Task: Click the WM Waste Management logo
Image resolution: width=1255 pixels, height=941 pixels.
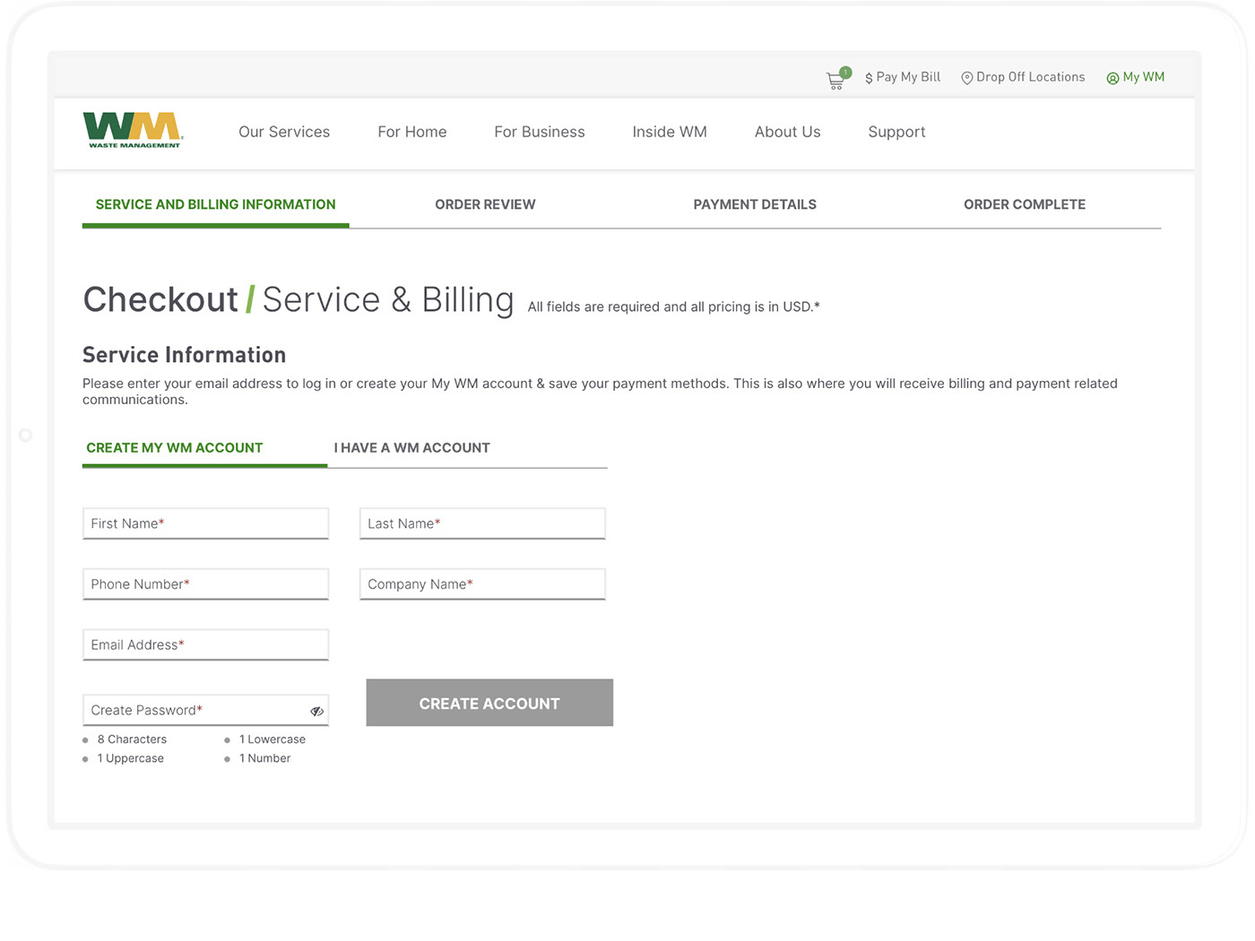Action: click(133, 131)
